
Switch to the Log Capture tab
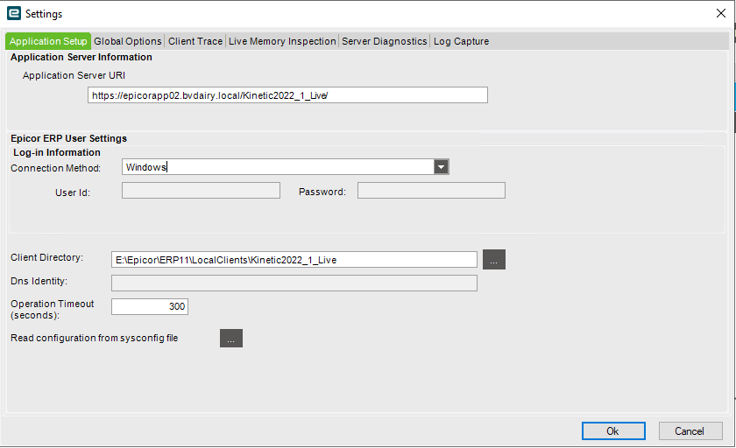[461, 41]
